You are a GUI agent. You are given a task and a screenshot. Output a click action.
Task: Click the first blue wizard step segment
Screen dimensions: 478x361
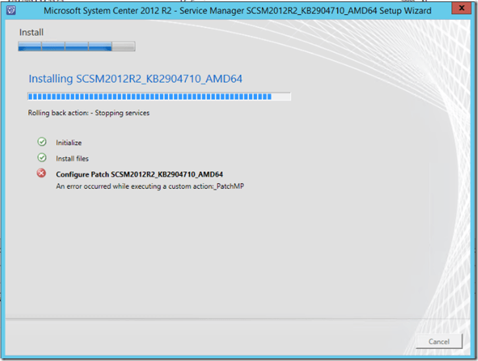point(30,46)
